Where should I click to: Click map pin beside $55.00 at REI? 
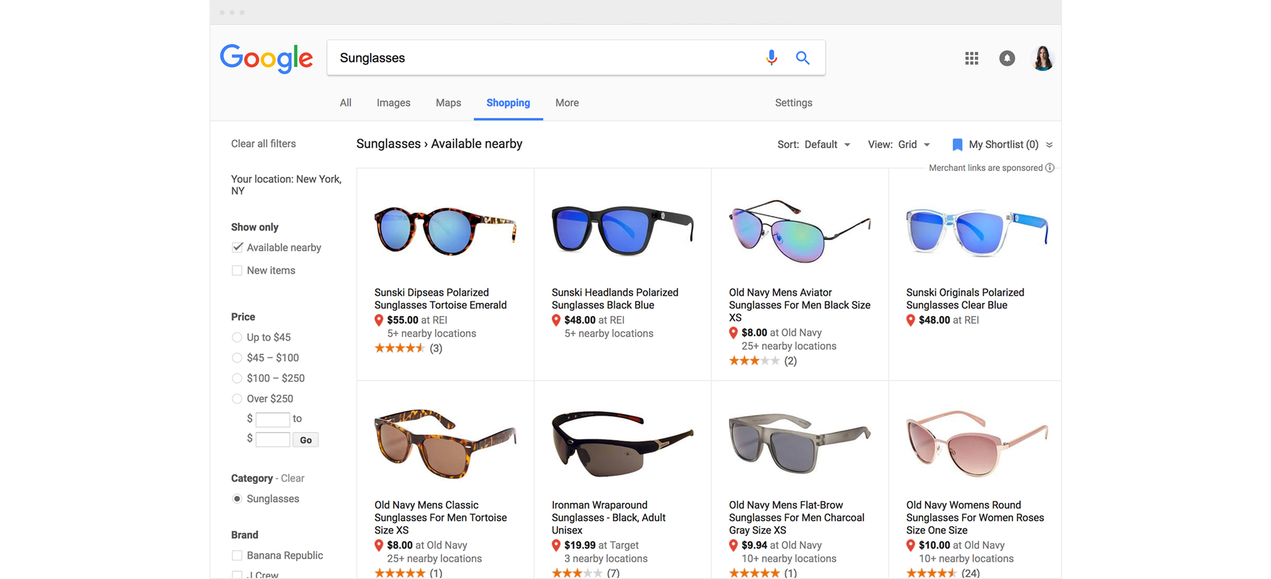pyautogui.click(x=379, y=320)
